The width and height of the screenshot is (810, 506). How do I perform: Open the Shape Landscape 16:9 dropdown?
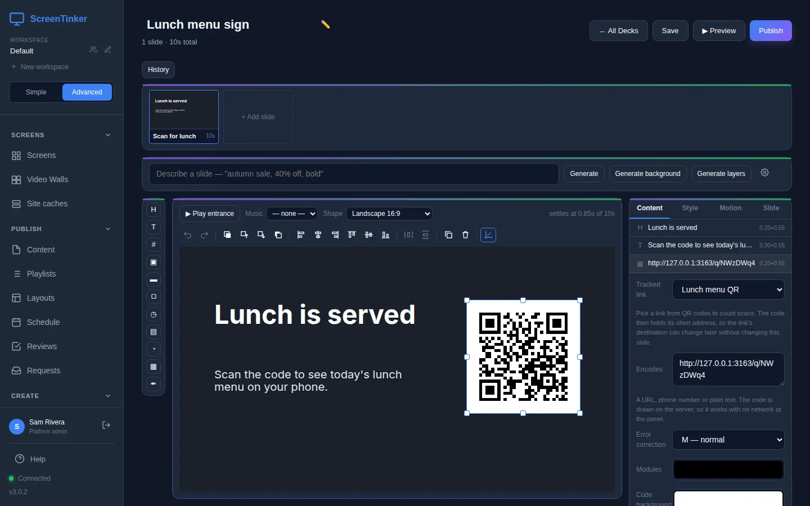click(389, 214)
